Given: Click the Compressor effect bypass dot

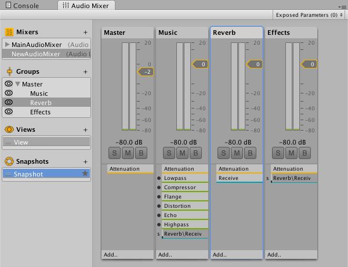Looking at the screenshot, I should (159, 187).
